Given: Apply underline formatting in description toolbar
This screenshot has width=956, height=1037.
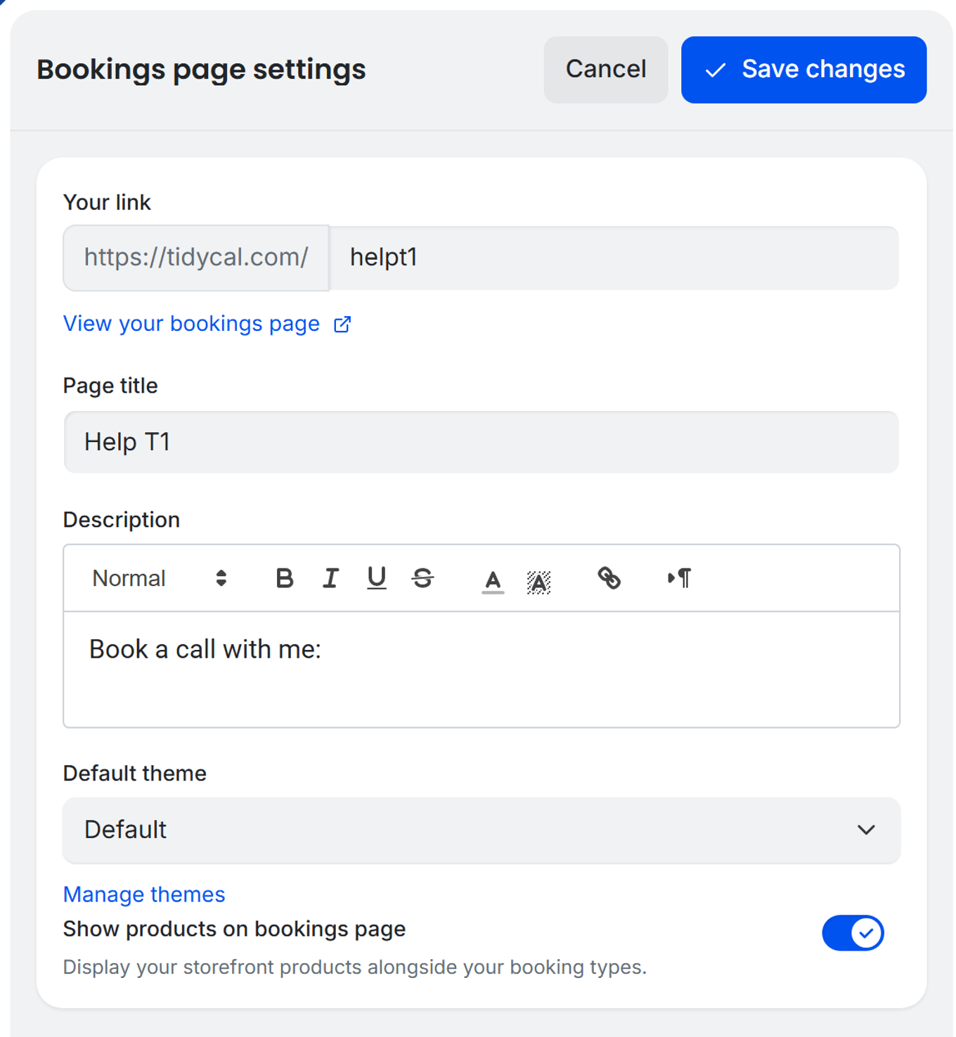Looking at the screenshot, I should [x=377, y=578].
